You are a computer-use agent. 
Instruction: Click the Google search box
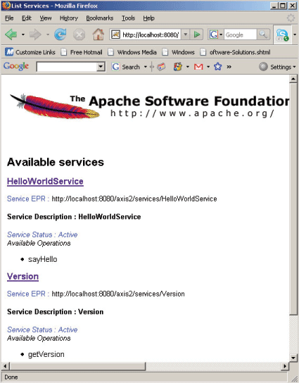(x=240, y=34)
